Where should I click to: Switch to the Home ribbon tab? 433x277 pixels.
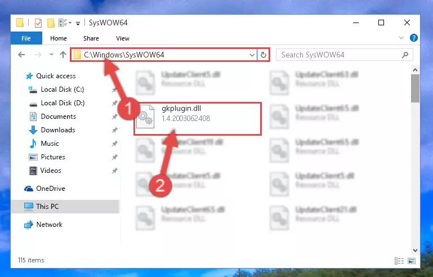click(x=58, y=38)
